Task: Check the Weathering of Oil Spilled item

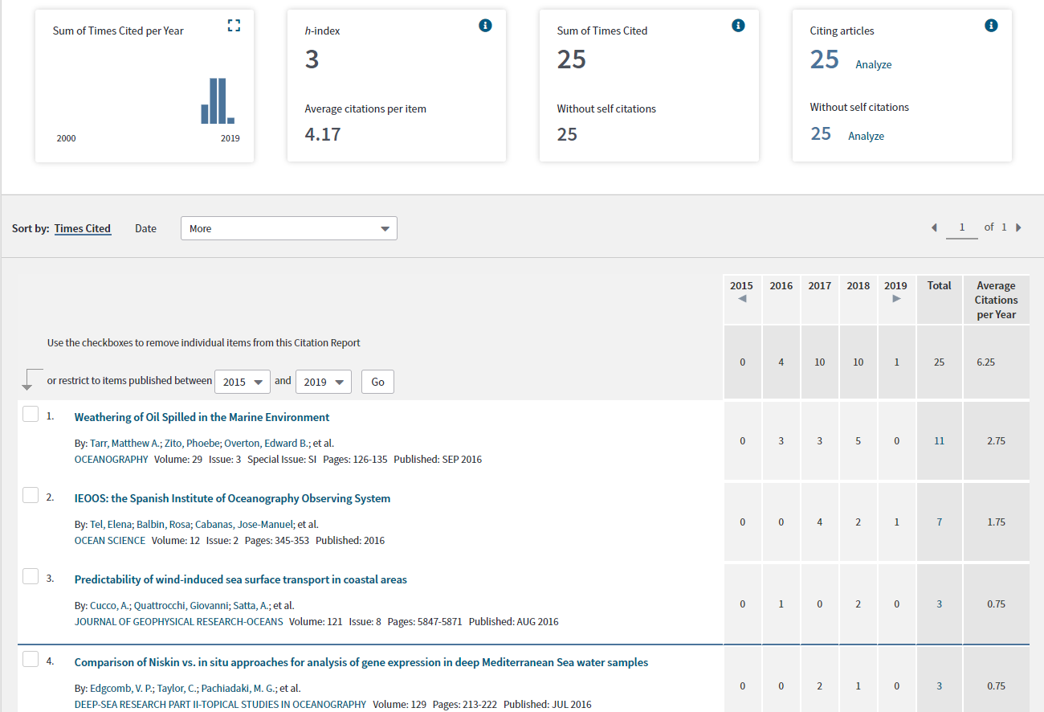Action: click(31, 415)
